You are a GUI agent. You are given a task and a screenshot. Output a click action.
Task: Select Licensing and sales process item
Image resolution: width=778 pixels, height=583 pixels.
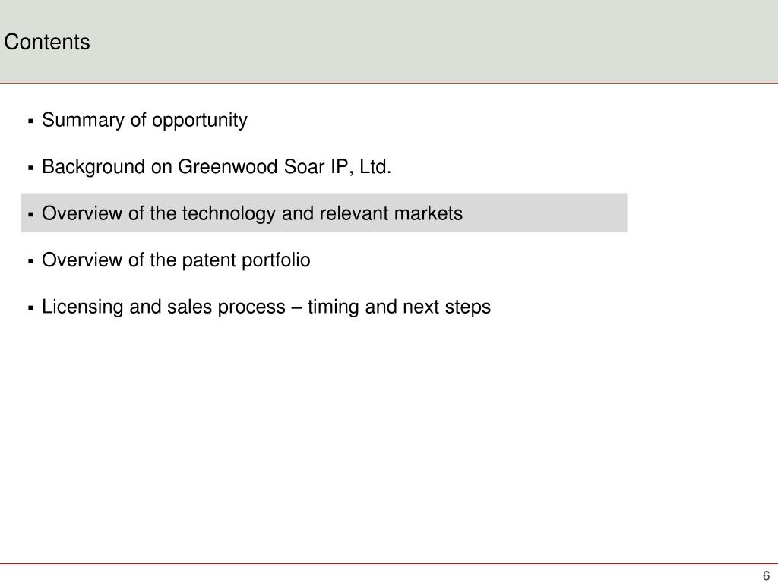tap(266, 307)
